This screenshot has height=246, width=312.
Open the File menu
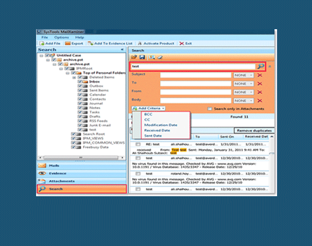[45, 37]
